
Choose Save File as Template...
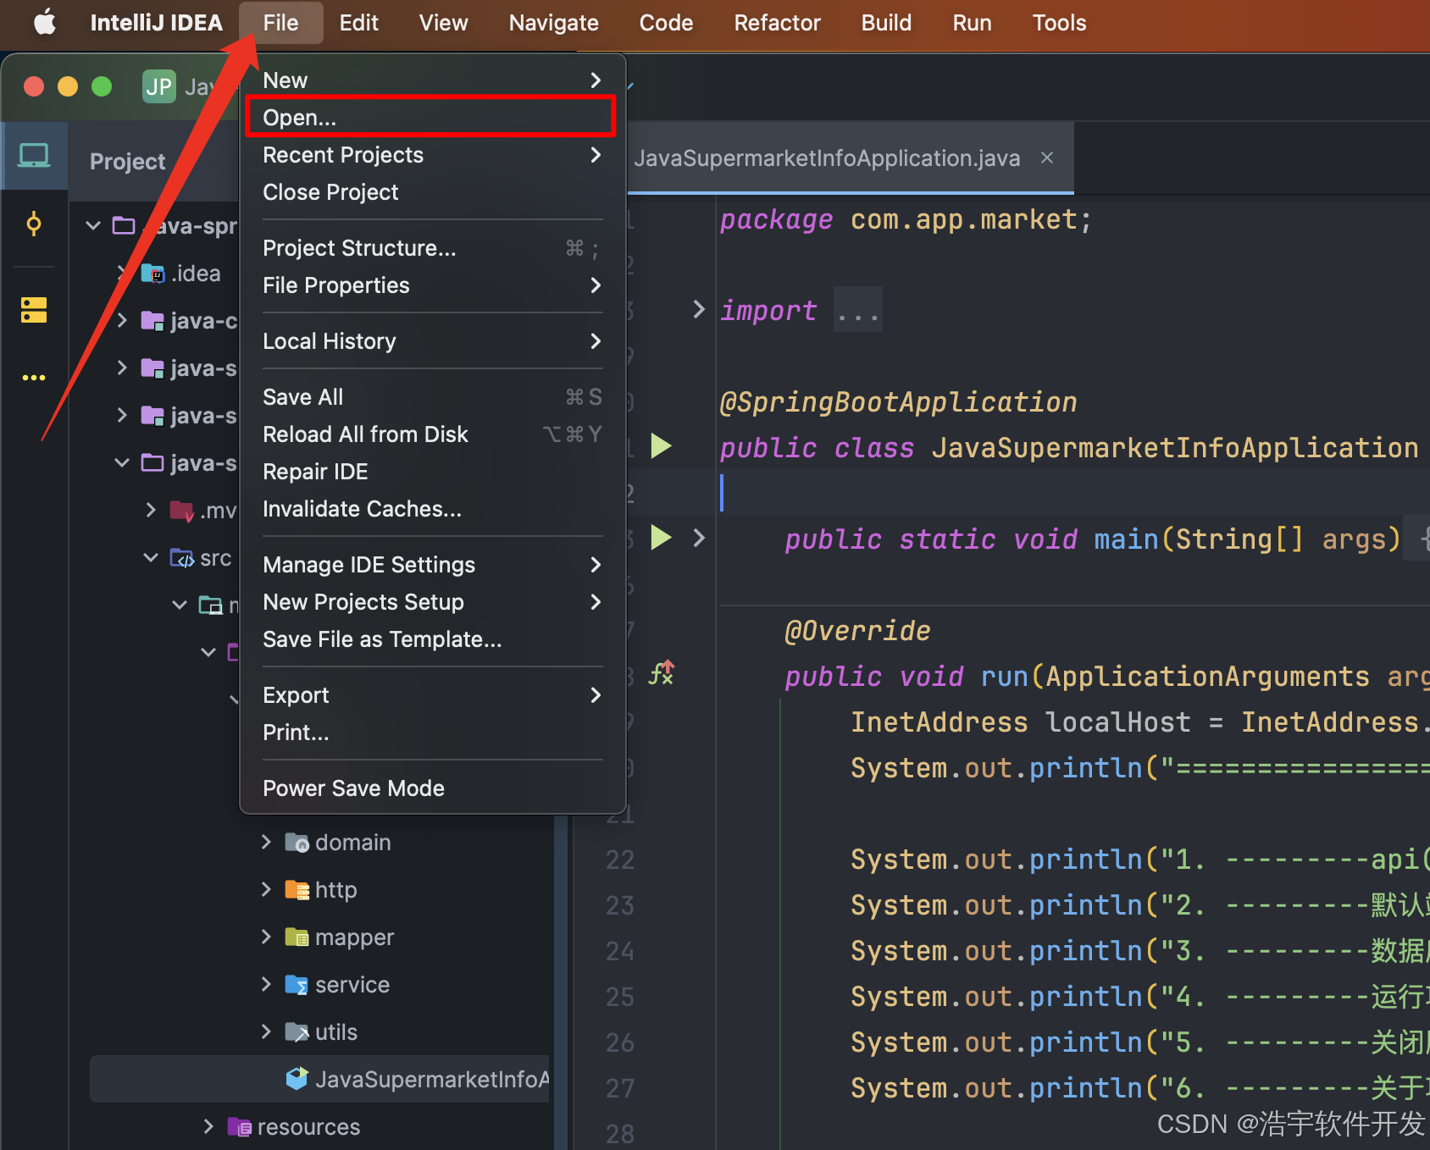tap(433, 639)
